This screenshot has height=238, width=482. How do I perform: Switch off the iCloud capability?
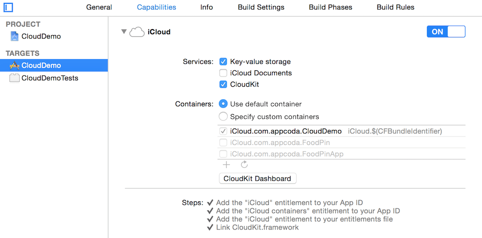[446, 32]
